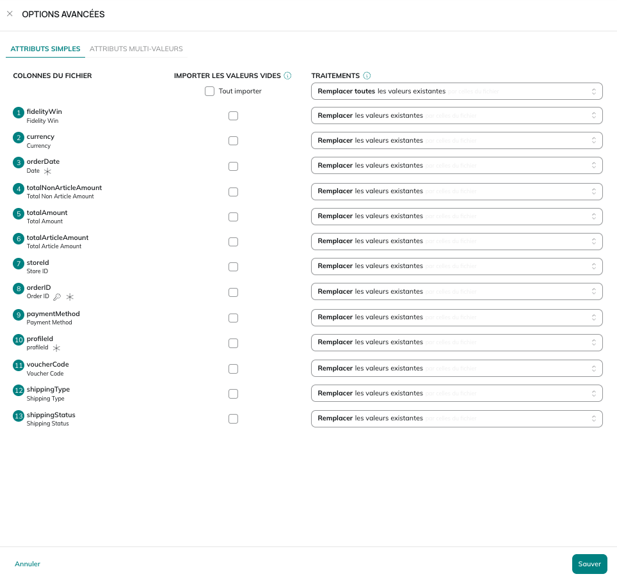Image resolution: width=617 pixels, height=581 pixels.
Task: Expand treatment dropdown for currency
Action: (x=457, y=140)
